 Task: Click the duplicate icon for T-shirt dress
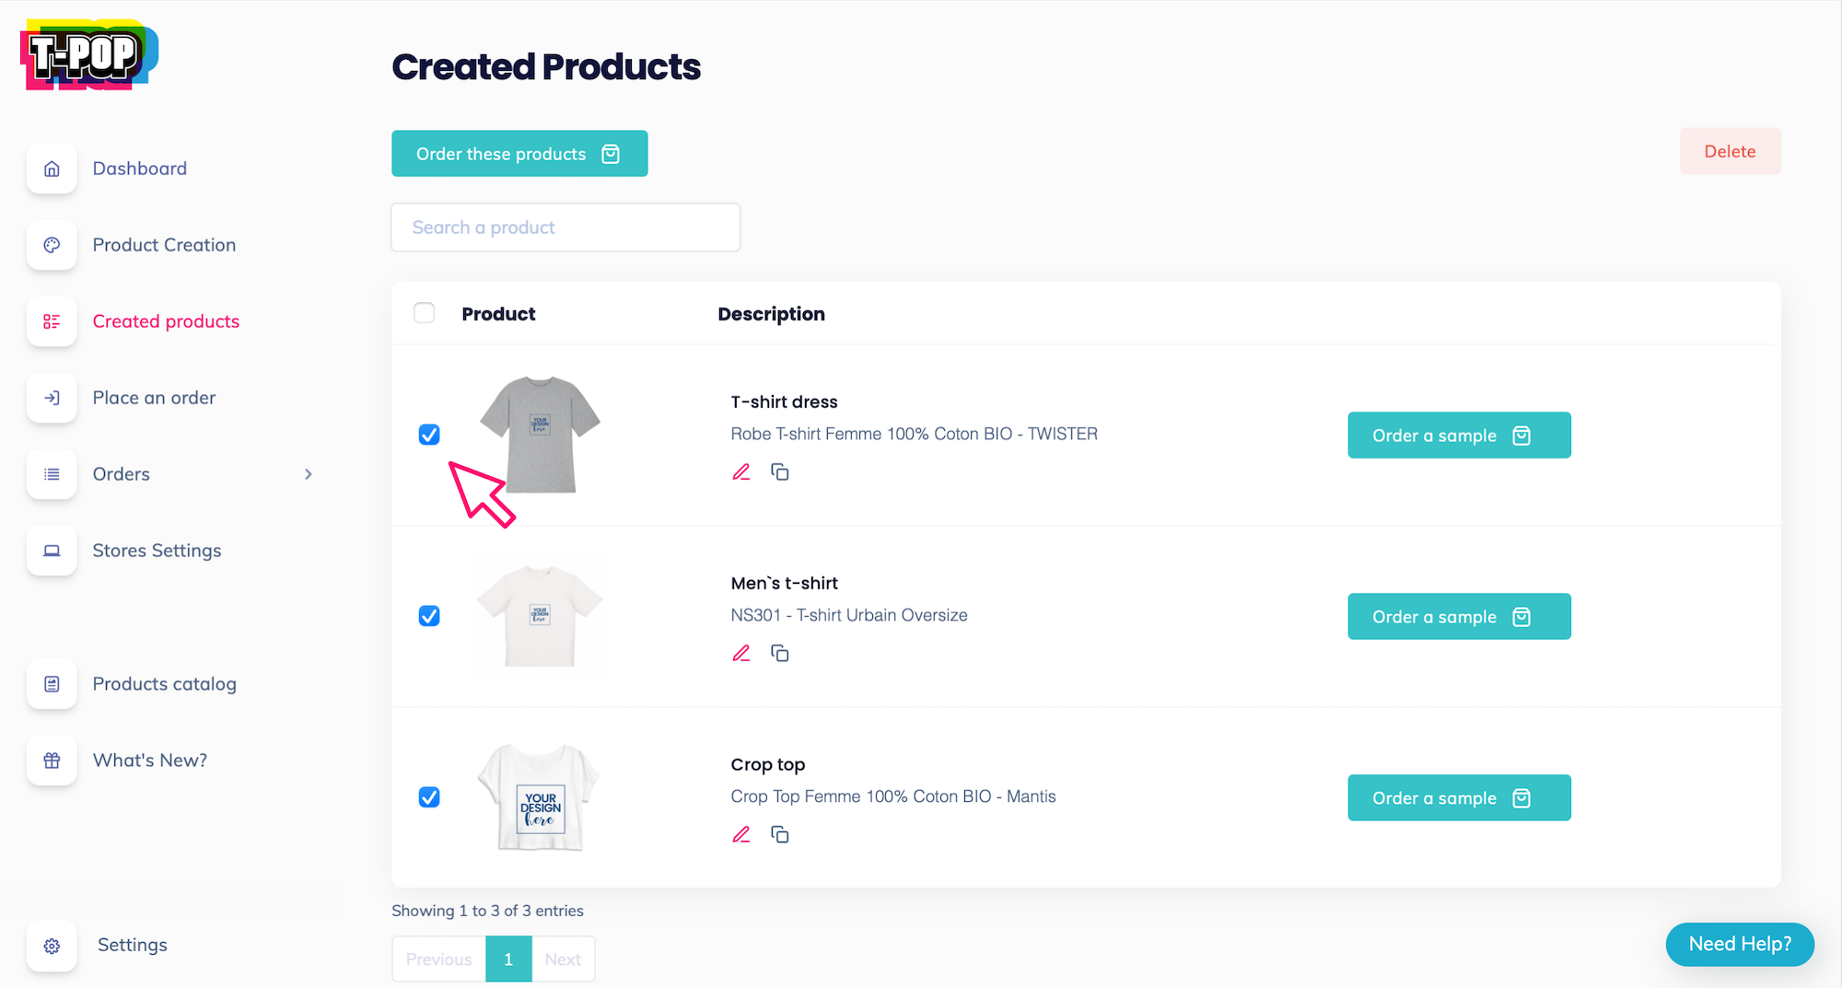click(x=780, y=472)
